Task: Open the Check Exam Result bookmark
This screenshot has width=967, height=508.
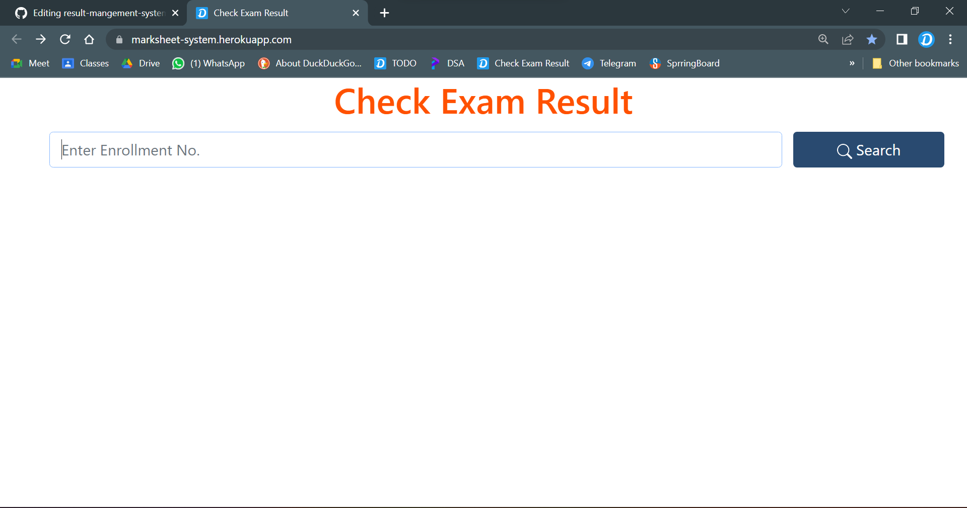Action: click(x=523, y=63)
